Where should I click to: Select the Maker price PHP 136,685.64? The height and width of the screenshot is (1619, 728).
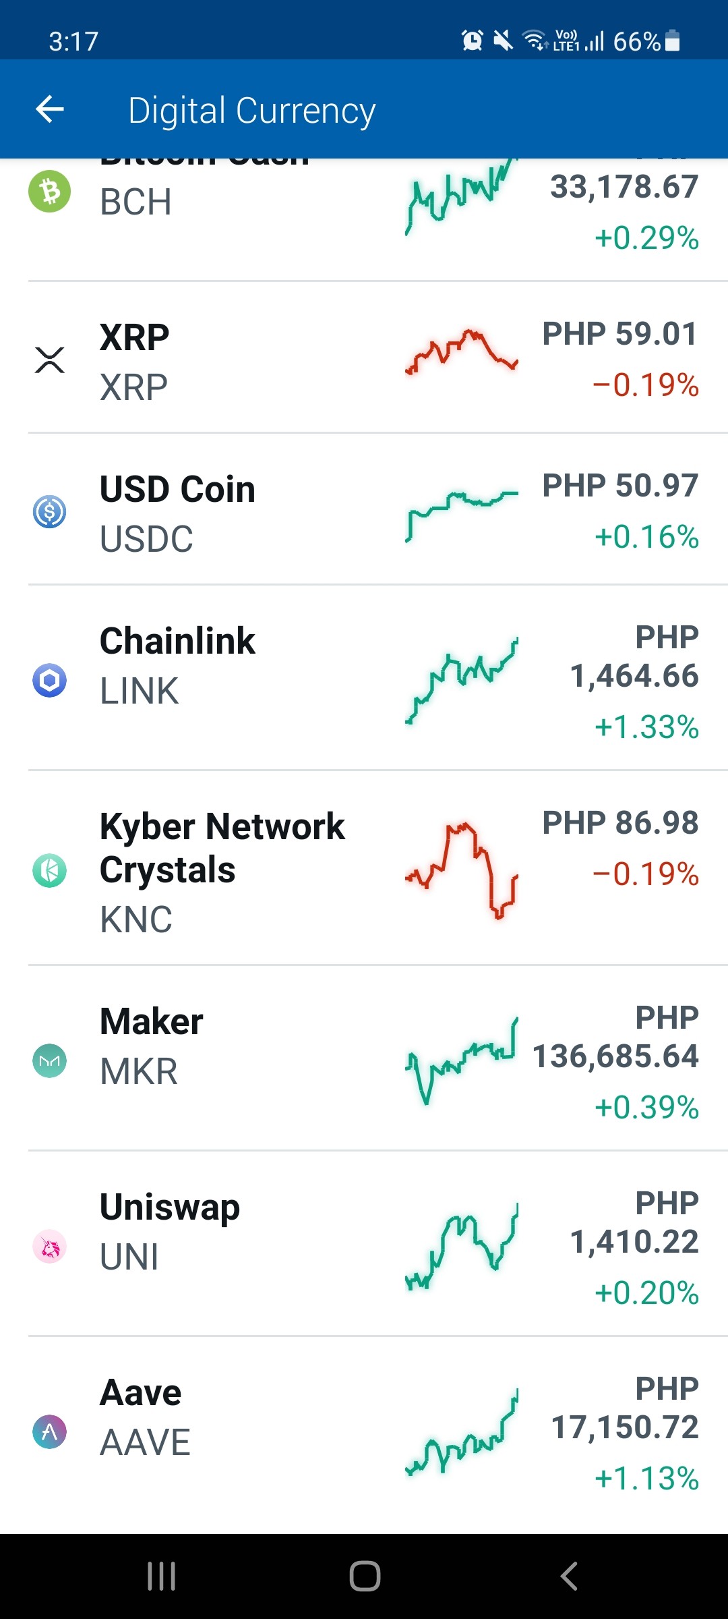[615, 1037]
